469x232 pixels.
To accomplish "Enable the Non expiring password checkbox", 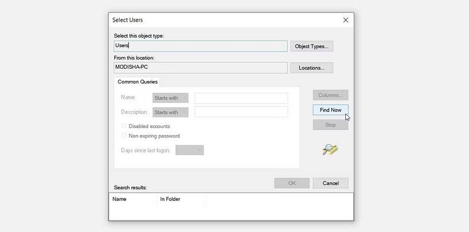I will (124, 136).
